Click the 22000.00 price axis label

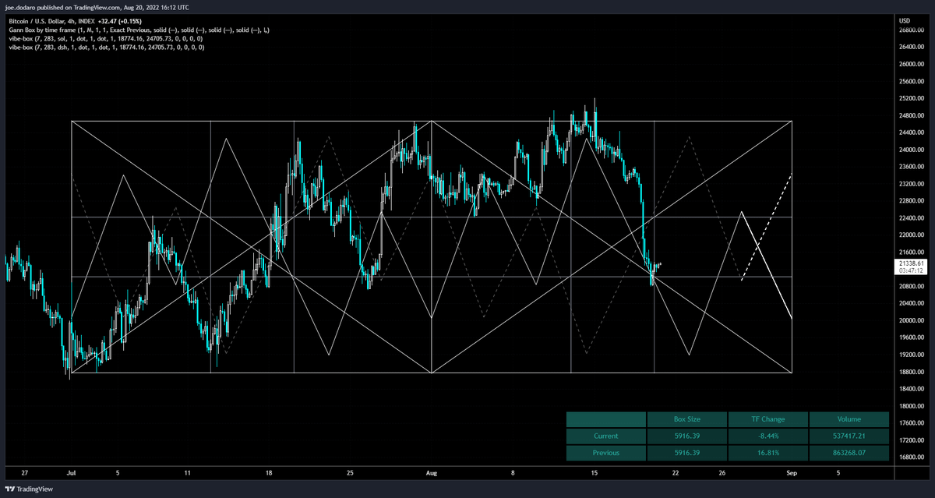(912, 235)
